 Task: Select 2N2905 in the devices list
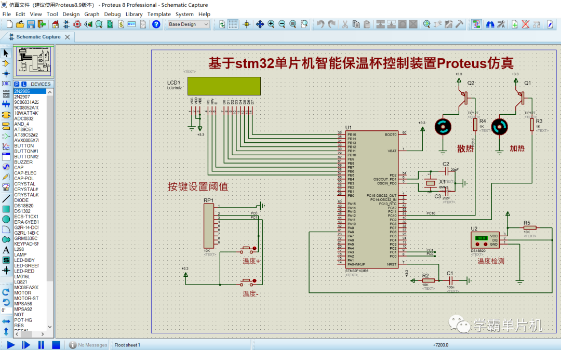[x=30, y=91]
